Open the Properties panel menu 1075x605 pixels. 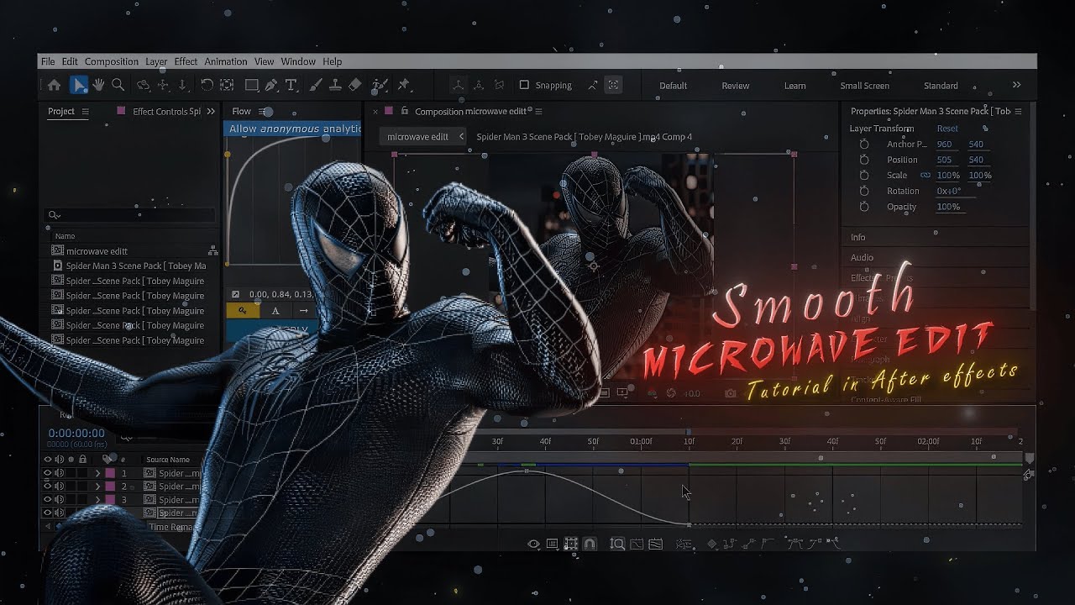[x=1019, y=111]
